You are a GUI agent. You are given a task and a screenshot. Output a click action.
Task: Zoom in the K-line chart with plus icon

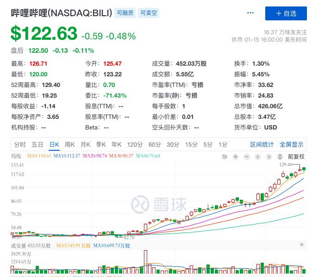[236, 157]
